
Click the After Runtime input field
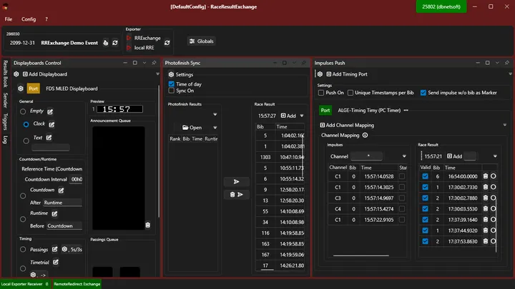62,203
